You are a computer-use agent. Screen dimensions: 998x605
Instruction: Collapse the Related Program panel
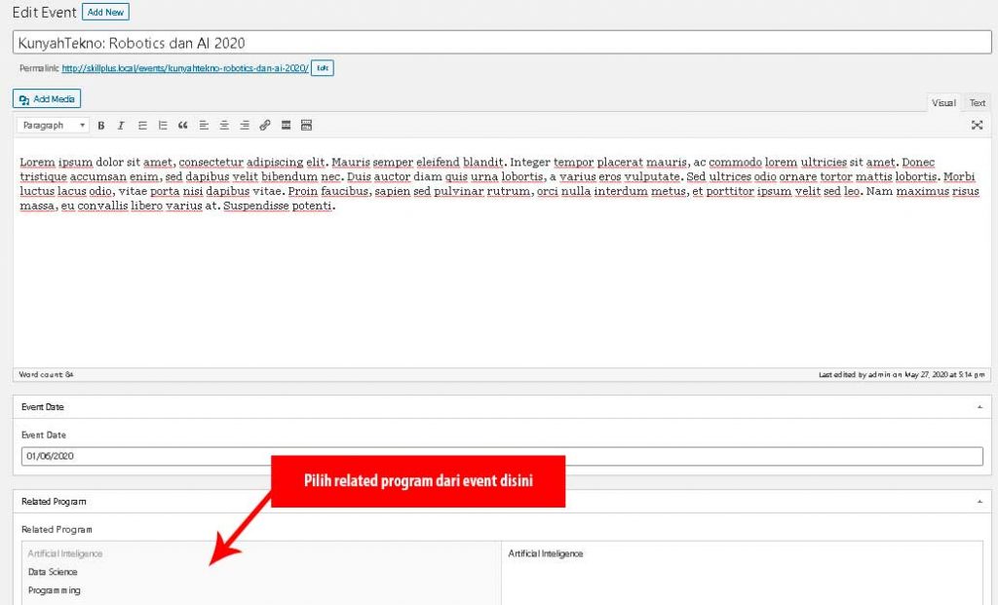pyautogui.click(x=979, y=502)
